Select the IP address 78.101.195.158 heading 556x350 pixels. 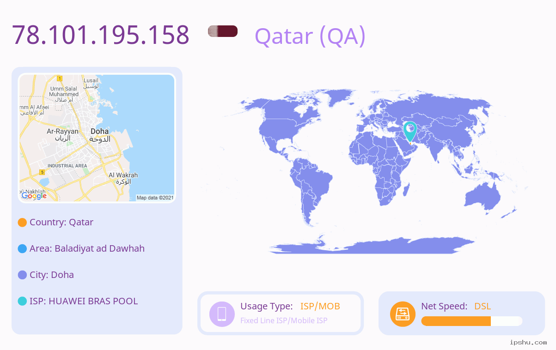[x=101, y=35]
